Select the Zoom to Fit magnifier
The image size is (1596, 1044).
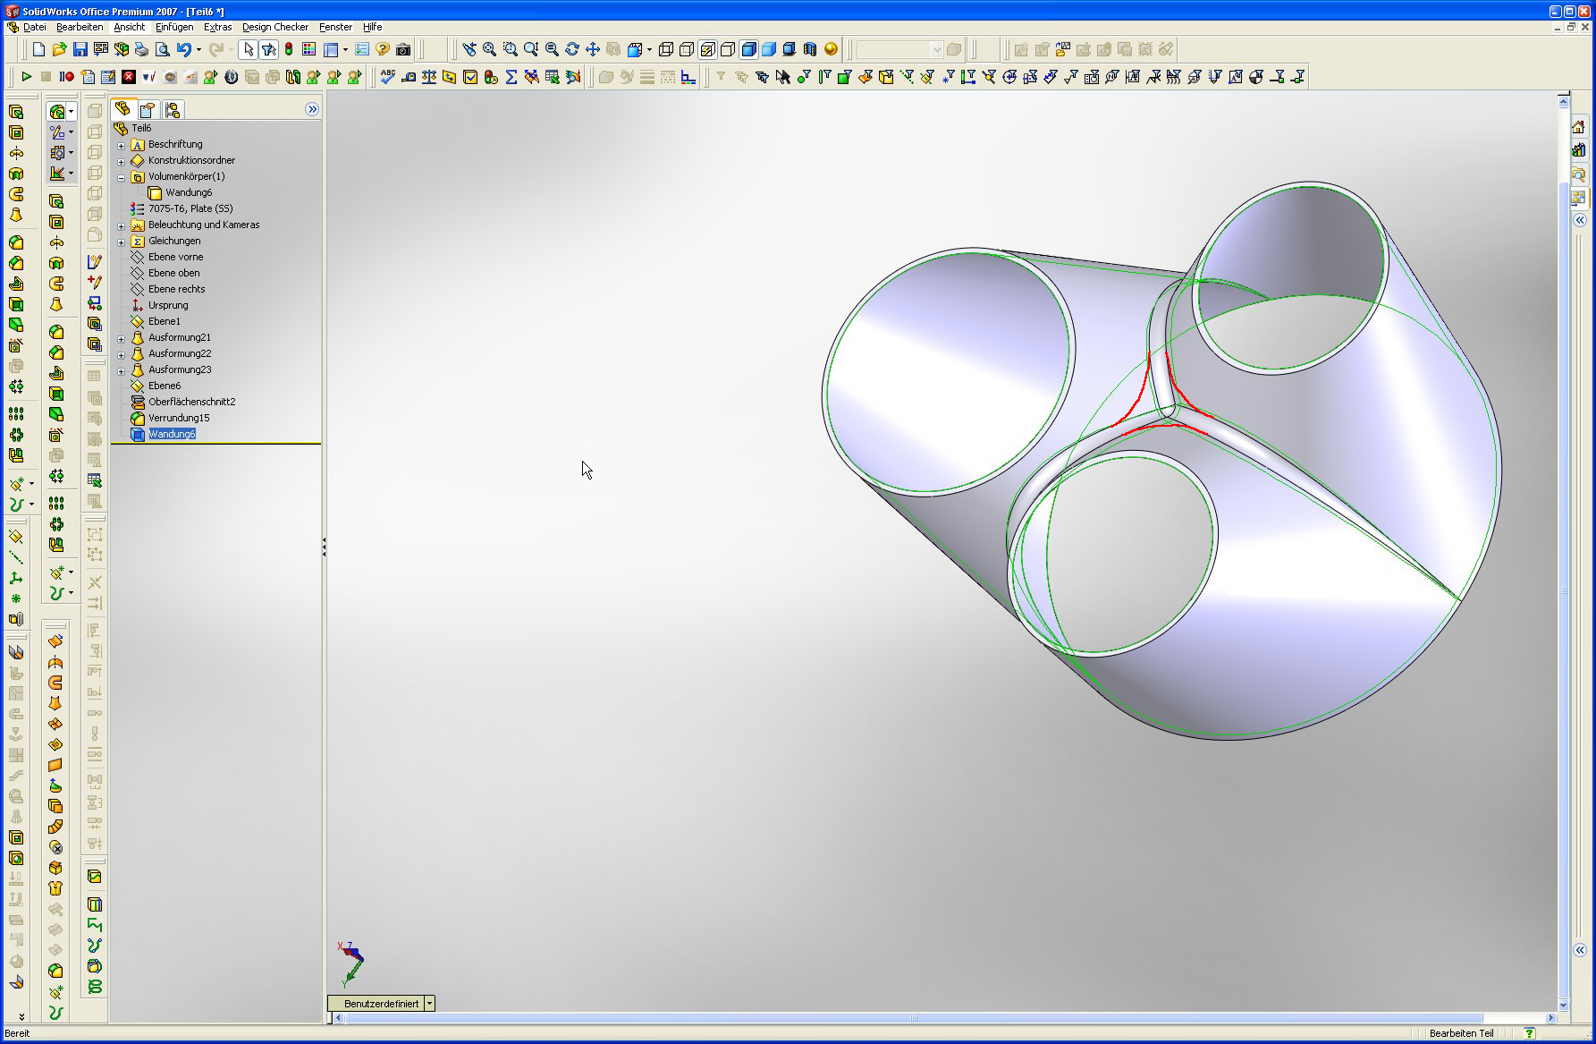489,49
